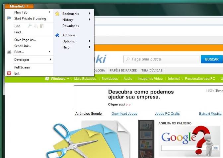Click the magnifier icon in search box
This screenshot has height=158, width=223.
(x=128, y=59)
